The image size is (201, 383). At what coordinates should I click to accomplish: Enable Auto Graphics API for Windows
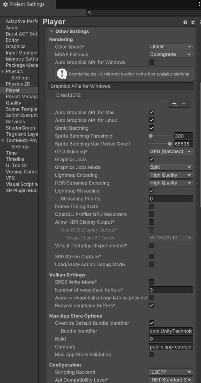pos(151,62)
